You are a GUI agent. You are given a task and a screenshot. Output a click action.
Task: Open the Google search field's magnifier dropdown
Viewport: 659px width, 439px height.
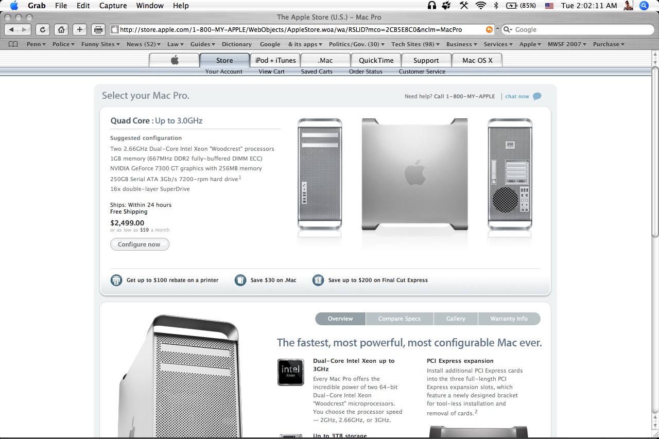(x=509, y=30)
